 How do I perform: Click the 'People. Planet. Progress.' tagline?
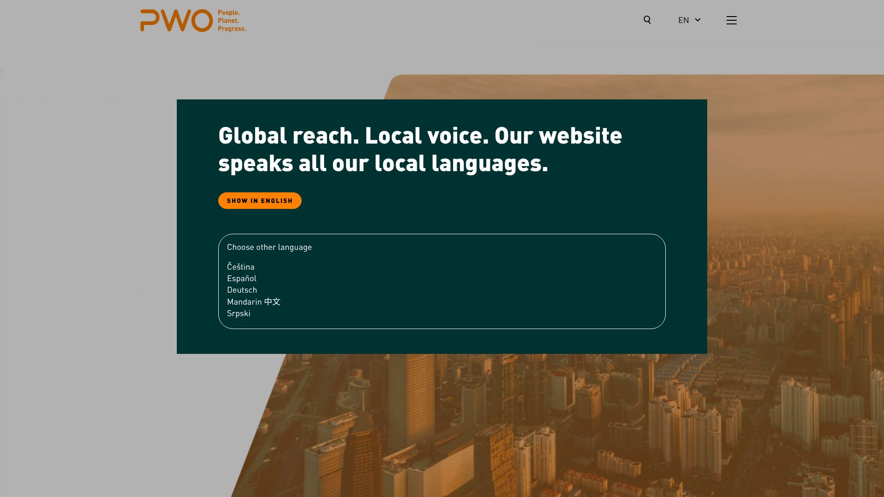(232, 21)
